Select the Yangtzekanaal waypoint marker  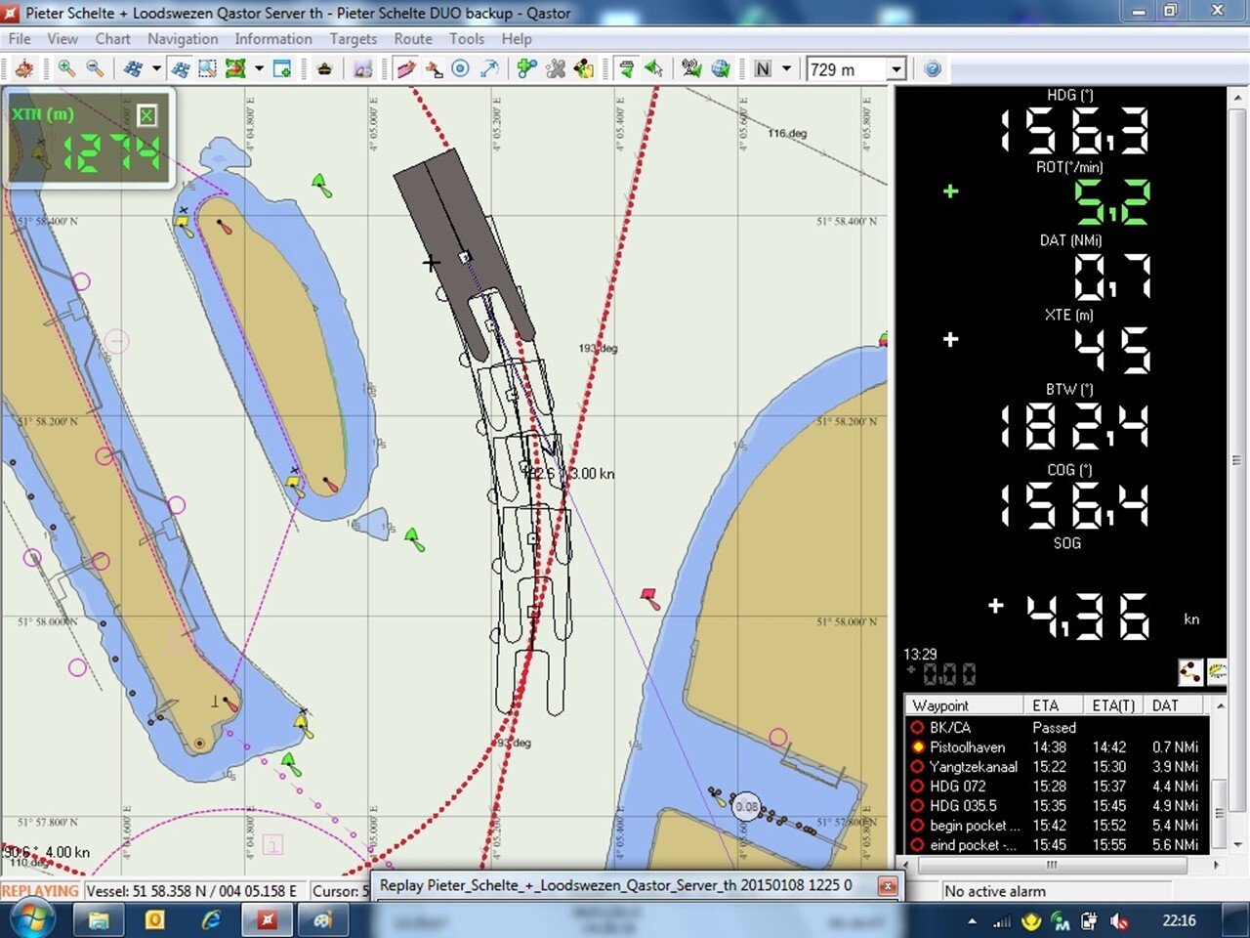pos(917,767)
